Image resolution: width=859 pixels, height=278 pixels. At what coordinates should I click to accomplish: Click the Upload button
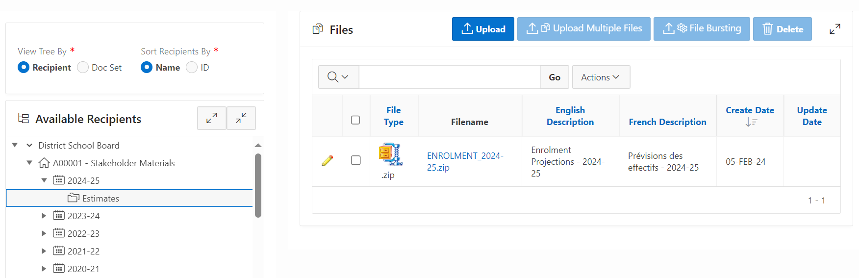[483, 29]
